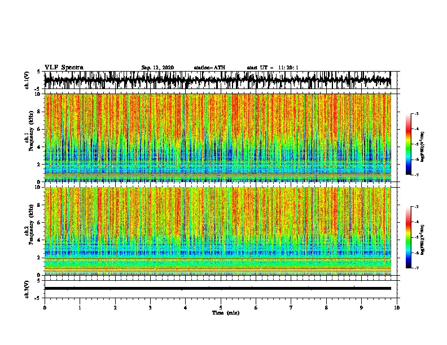Click the "1" tick on the time axis
This screenshot has height=345, width=447.
point(80,308)
